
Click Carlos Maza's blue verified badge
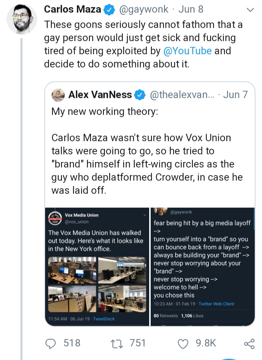pos(110,10)
